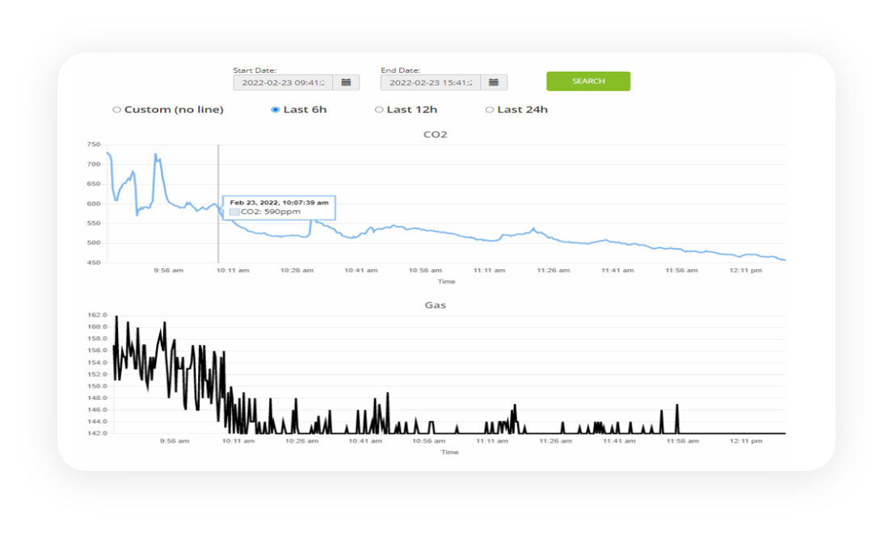Viewport: 893px width, 534px height.
Task: Choose the Last 12h radio option
Action: coord(379,110)
